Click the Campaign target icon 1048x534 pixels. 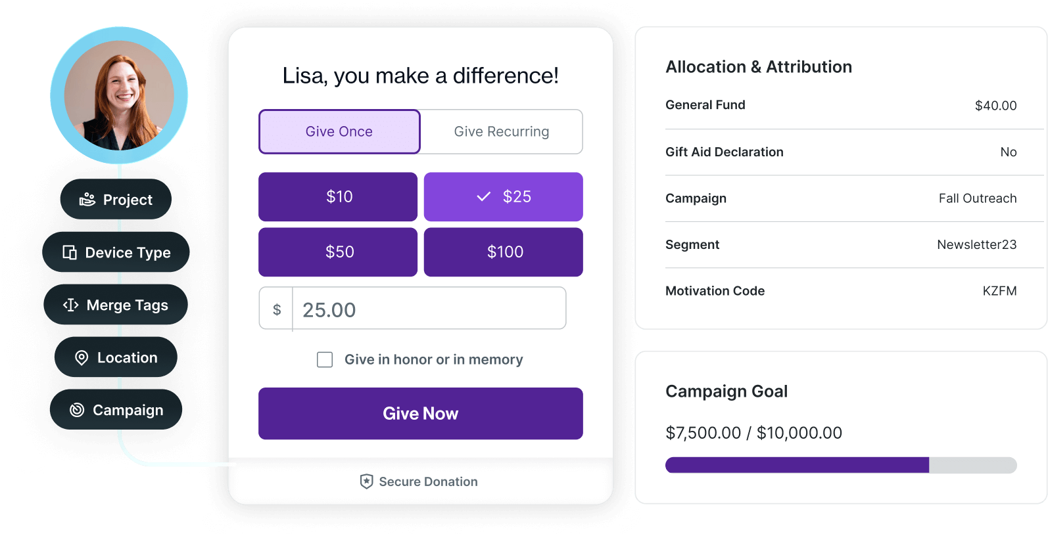78,410
